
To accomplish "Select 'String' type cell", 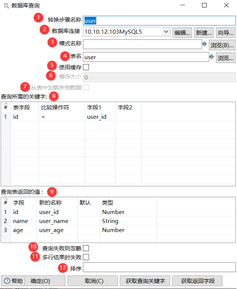I will tap(128, 221).
